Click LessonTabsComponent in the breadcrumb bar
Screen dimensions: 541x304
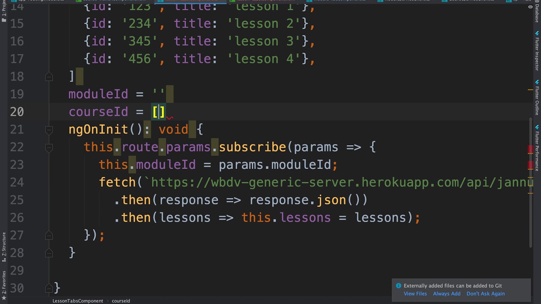78,301
